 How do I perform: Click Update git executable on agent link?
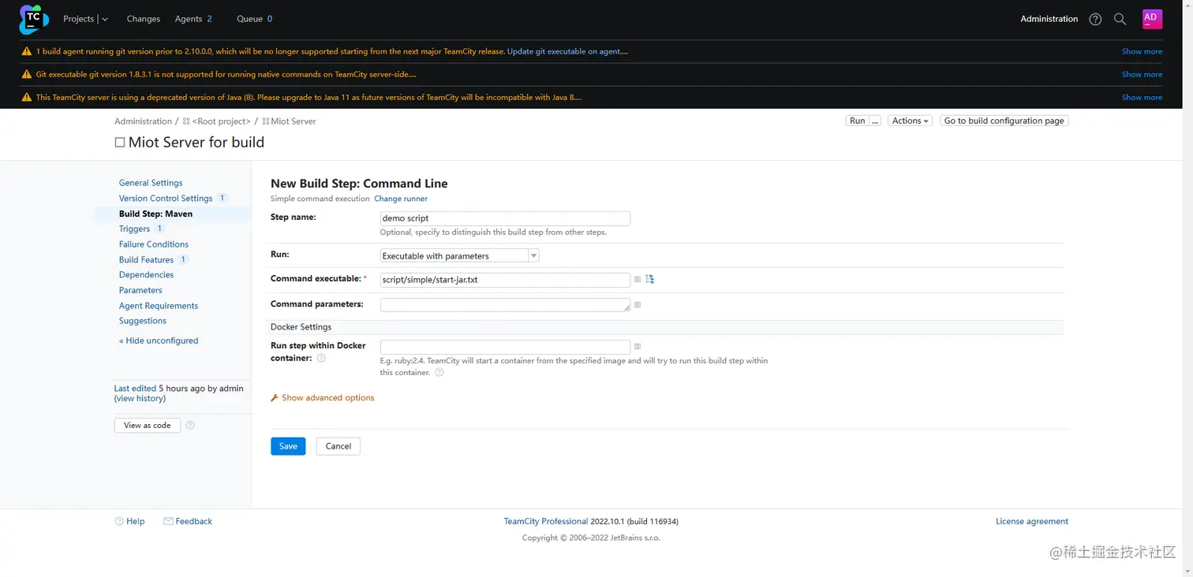click(x=567, y=51)
